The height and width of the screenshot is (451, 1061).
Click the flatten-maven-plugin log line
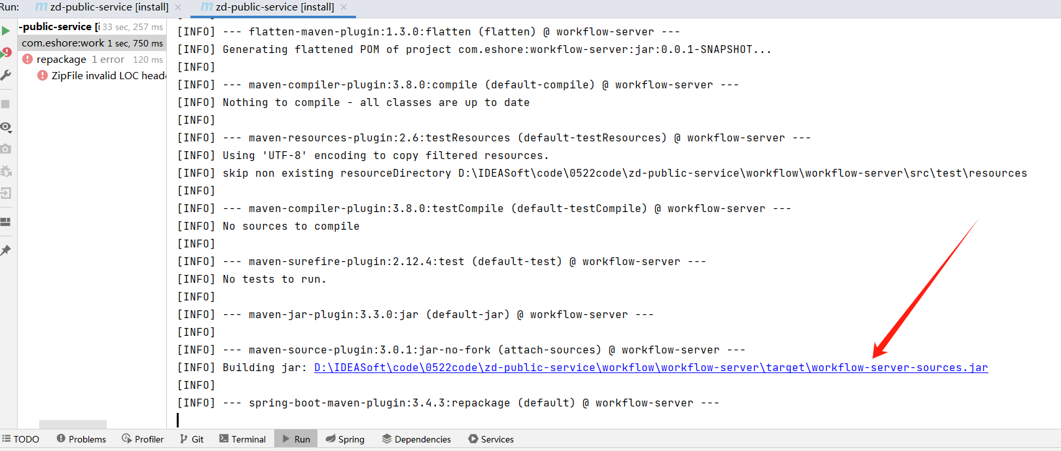point(429,32)
